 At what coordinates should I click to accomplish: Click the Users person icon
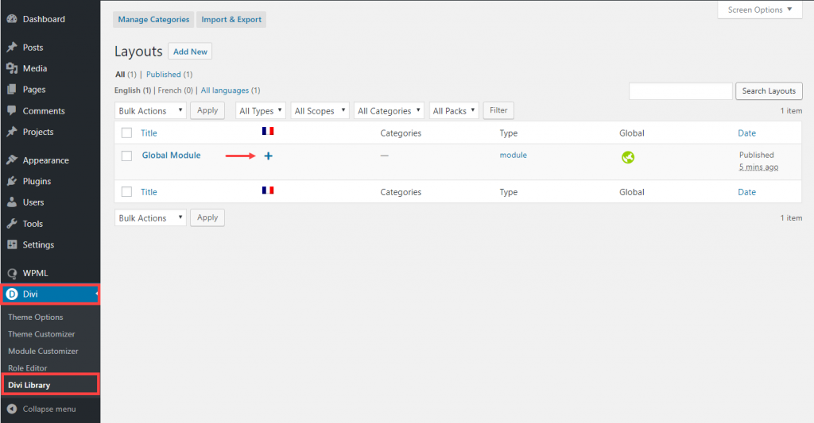tap(11, 202)
